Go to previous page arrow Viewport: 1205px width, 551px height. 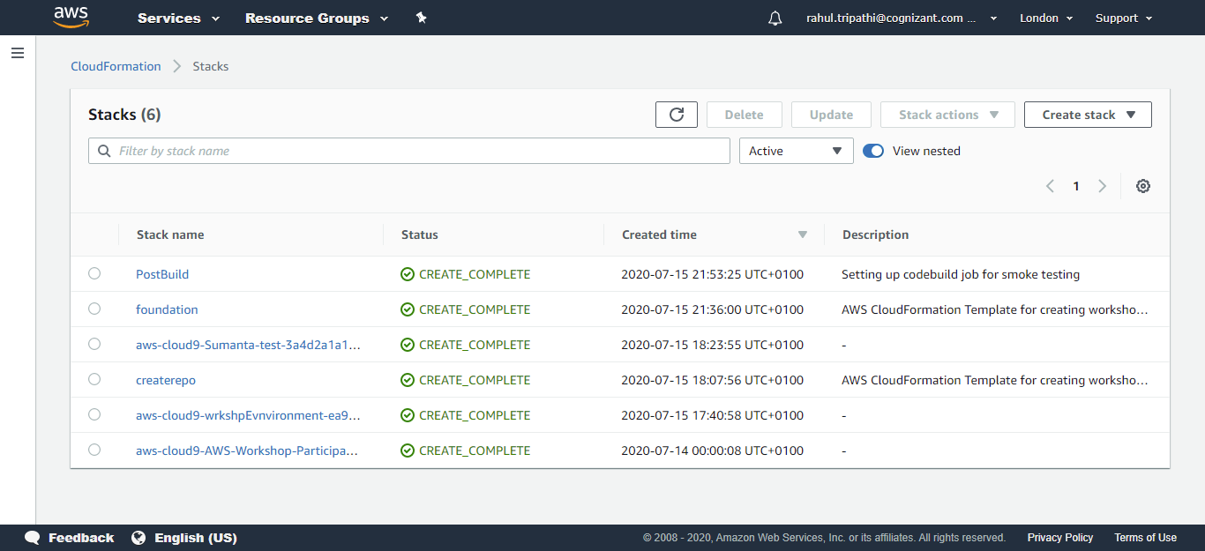(x=1050, y=186)
